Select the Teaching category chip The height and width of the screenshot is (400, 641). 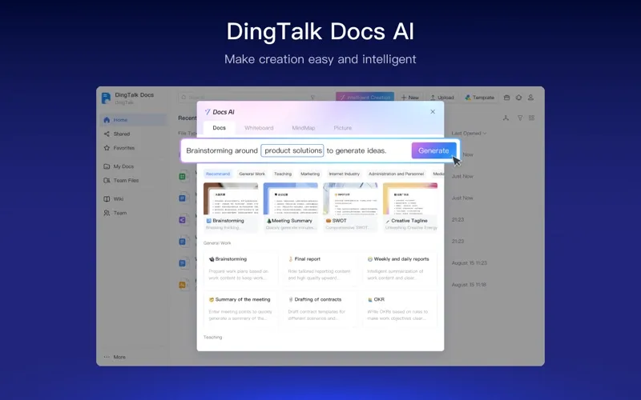[283, 174]
